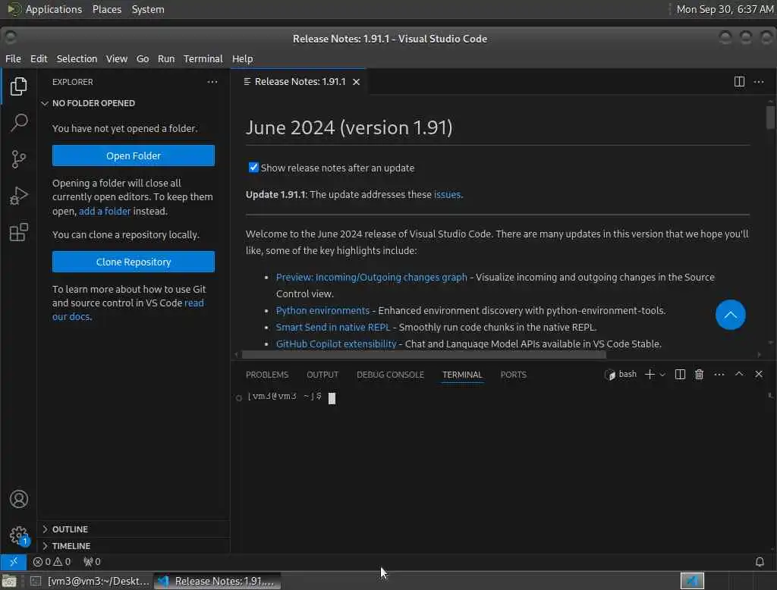
Task: Open notifications bell in status bar
Action: tap(759, 562)
